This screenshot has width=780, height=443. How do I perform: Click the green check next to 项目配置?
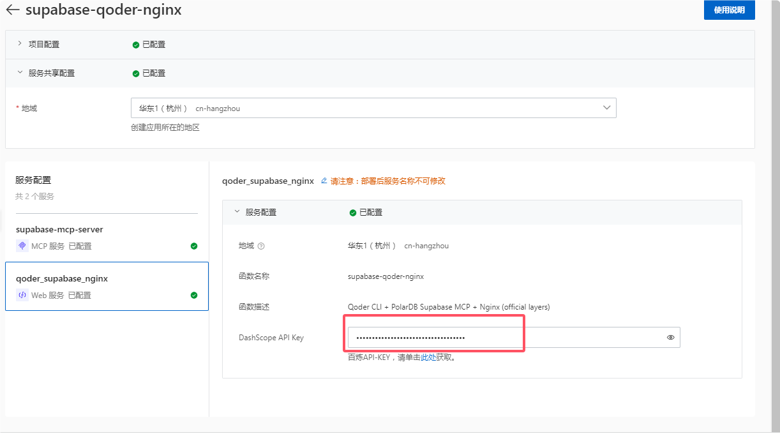135,44
